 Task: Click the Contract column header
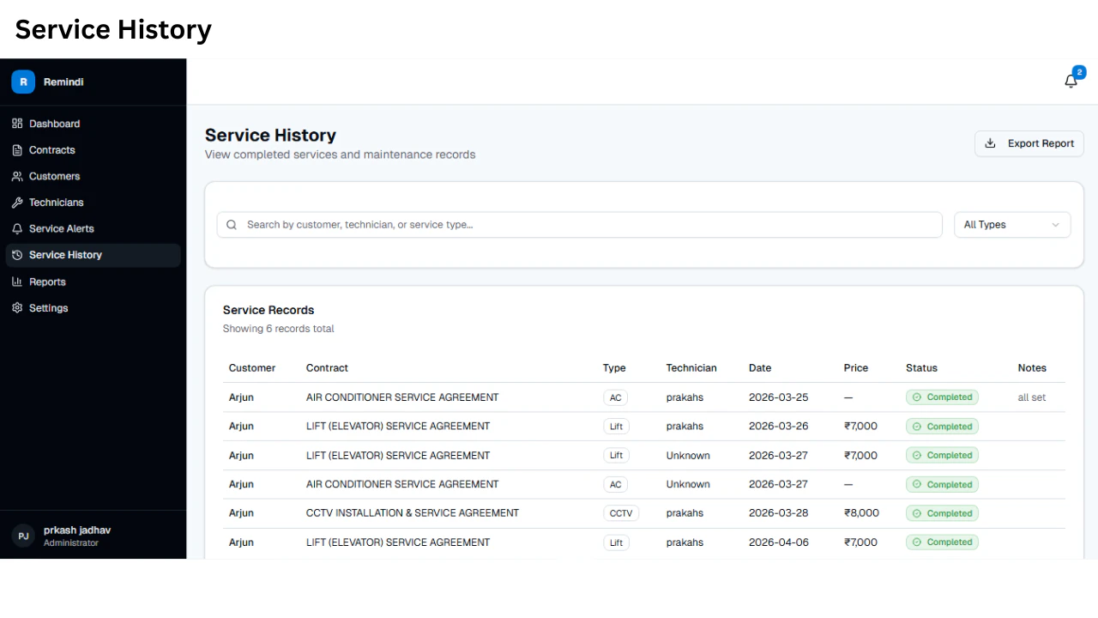pyautogui.click(x=327, y=368)
